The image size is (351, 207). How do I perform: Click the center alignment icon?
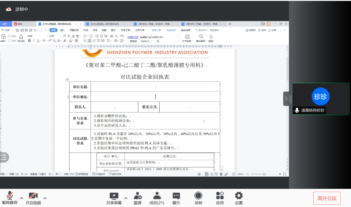[x=90, y=41]
